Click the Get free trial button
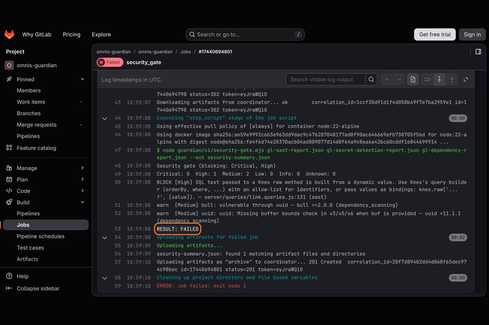This screenshot has width=489, height=325. [435, 34]
